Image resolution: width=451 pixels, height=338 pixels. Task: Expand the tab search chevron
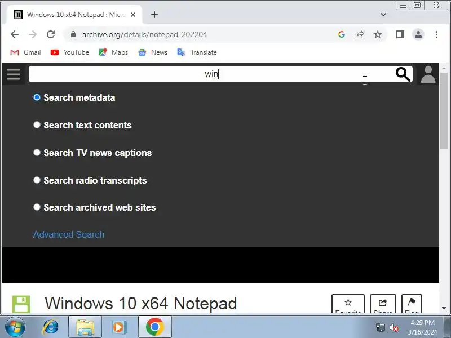[383, 15]
